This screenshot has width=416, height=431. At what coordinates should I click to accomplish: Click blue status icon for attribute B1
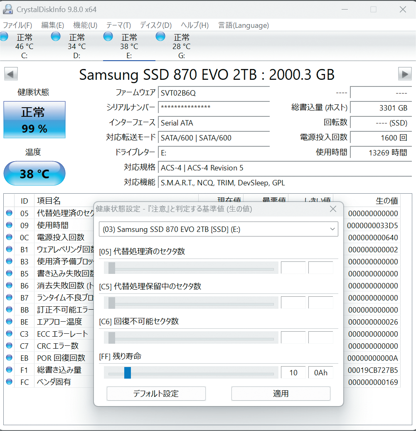coord(9,249)
